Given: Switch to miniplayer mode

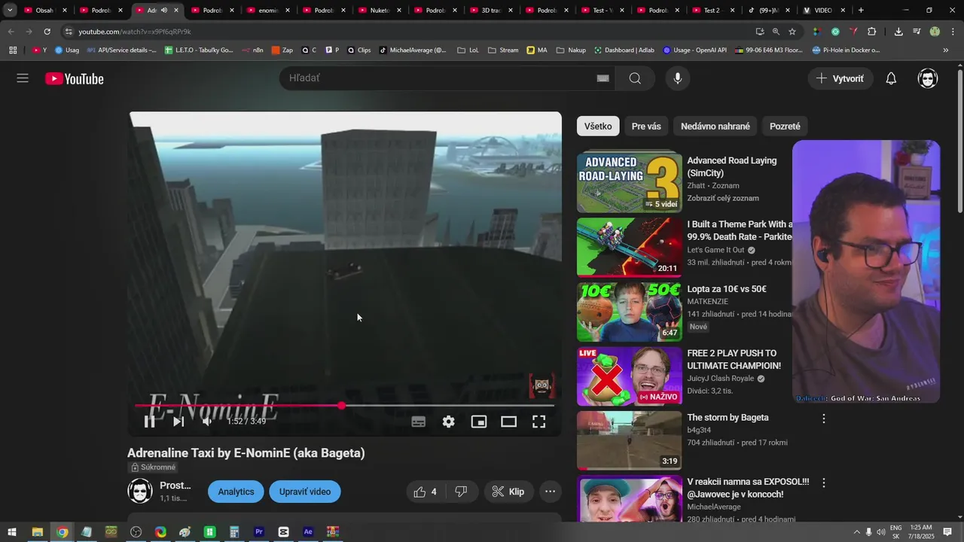Looking at the screenshot, I should [x=479, y=422].
